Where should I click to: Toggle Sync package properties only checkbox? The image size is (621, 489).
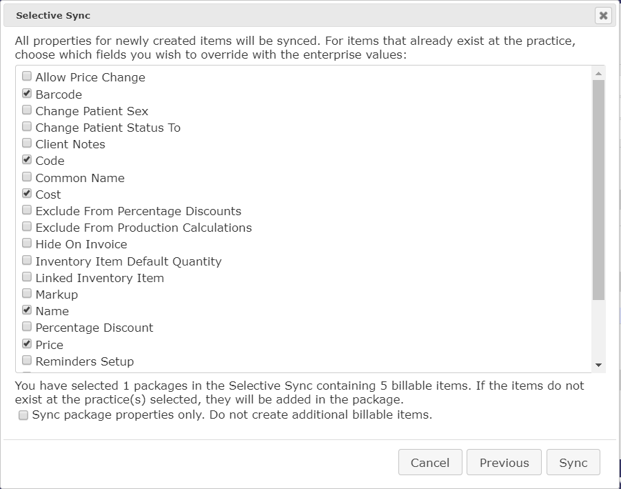23,415
